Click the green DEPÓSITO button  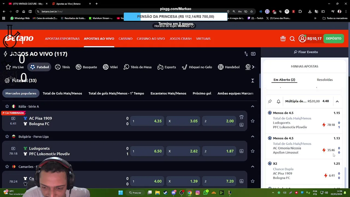click(334, 39)
